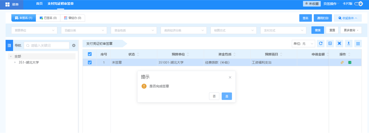Select the 351001-湖北大学 cell
The width and height of the screenshot is (369, 133).
click(180, 62)
